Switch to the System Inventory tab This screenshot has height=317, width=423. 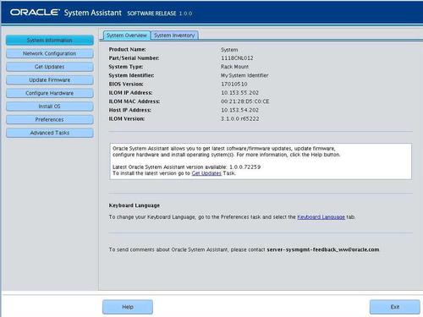[x=174, y=36]
